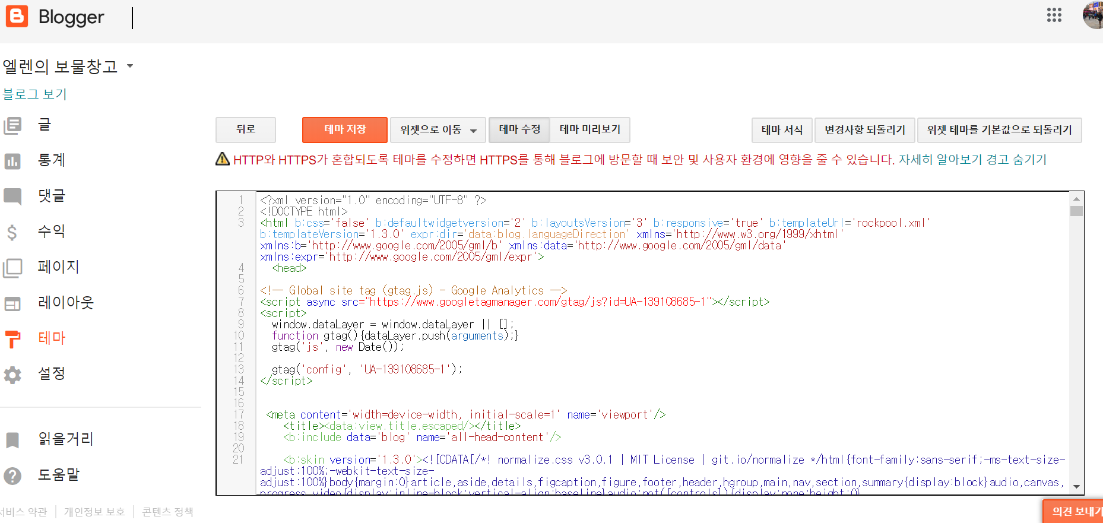Open the 블로그 보기 link
Image resolution: width=1103 pixels, height=523 pixels.
click(34, 94)
